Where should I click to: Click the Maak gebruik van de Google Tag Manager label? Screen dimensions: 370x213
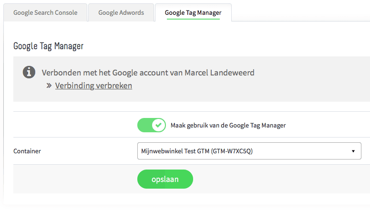click(228, 126)
